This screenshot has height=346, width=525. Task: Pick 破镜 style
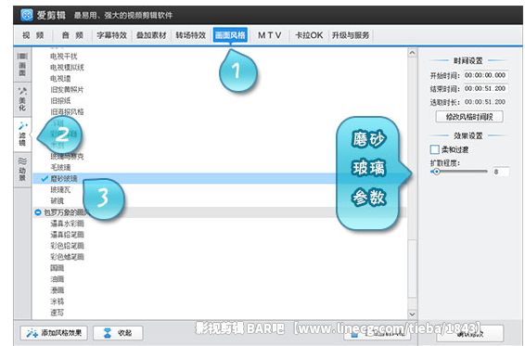(x=57, y=200)
